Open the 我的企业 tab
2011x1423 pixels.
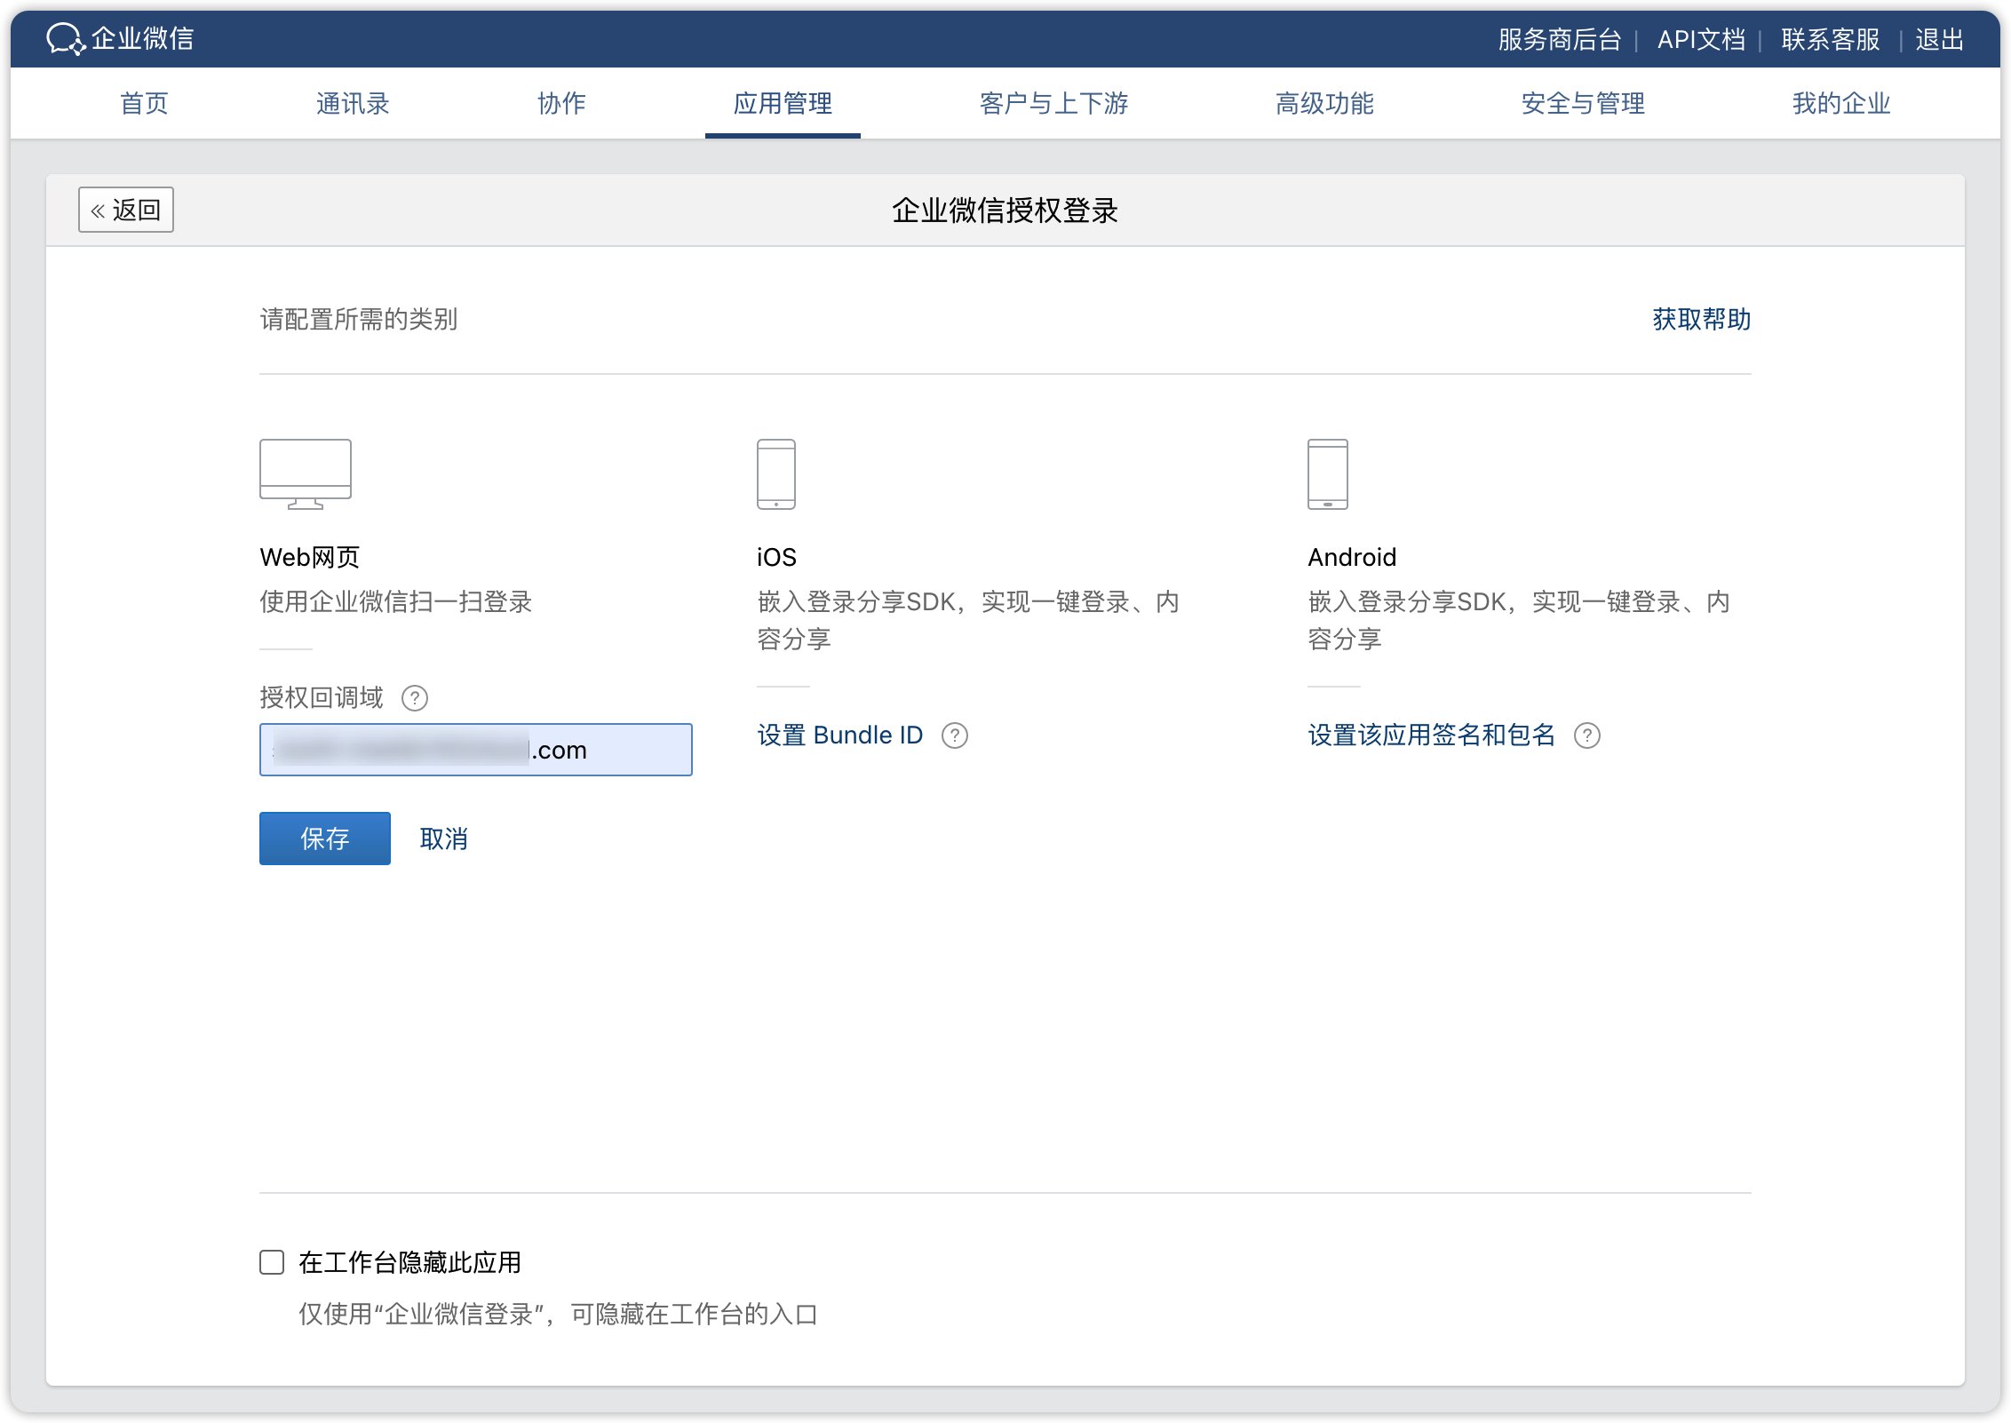click(1840, 103)
